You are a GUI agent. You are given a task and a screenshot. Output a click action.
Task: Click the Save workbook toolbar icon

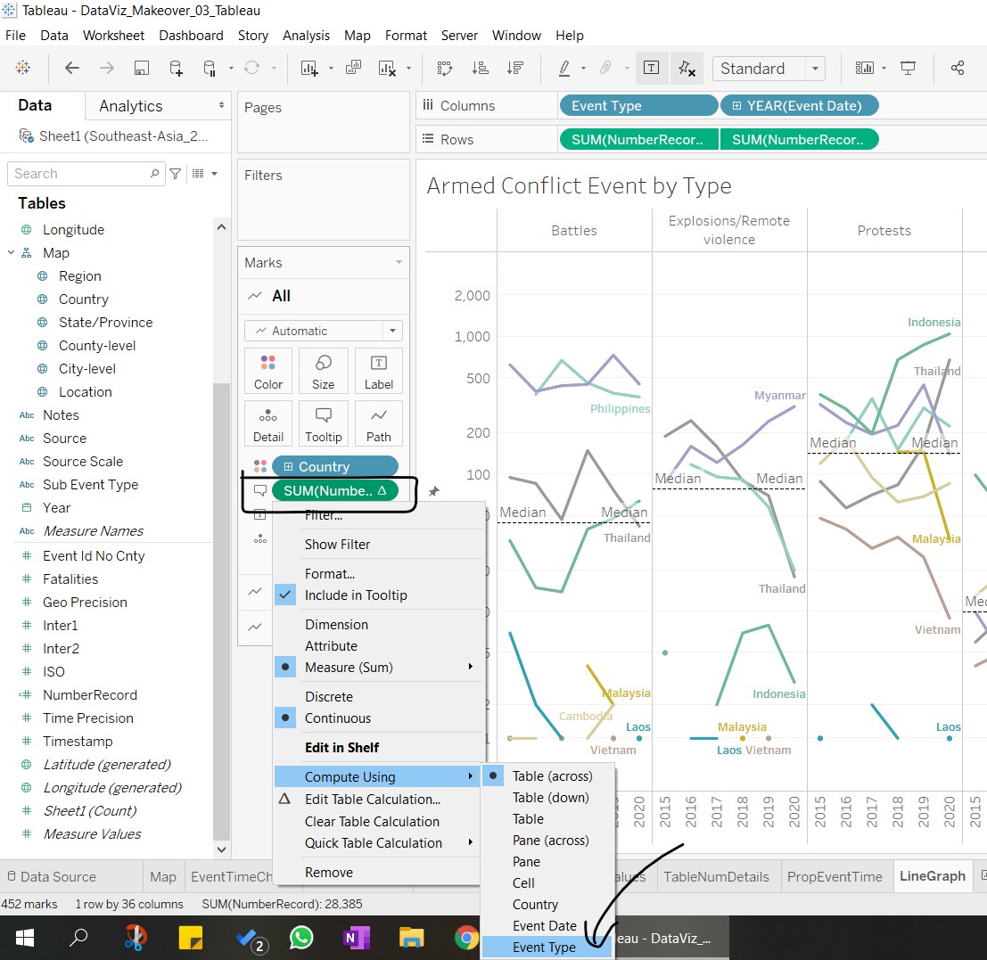(141, 69)
